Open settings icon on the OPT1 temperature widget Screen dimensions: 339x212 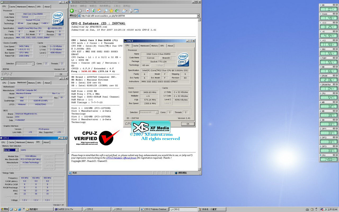tap(334, 129)
